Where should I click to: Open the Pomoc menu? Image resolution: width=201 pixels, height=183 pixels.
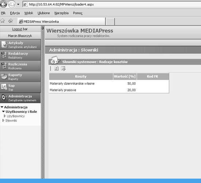[x=78, y=13]
